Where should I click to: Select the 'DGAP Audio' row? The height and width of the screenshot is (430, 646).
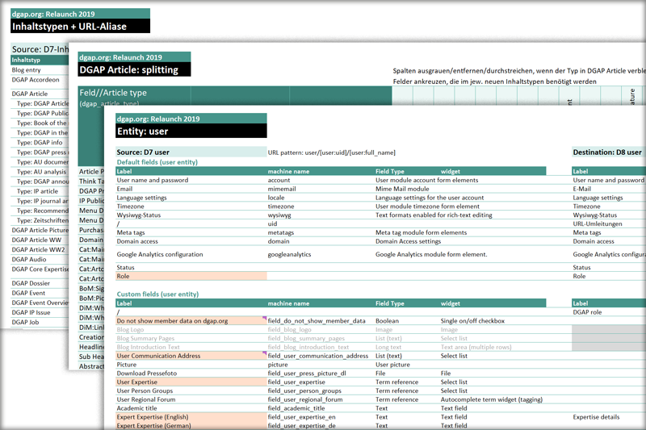point(29,259)
